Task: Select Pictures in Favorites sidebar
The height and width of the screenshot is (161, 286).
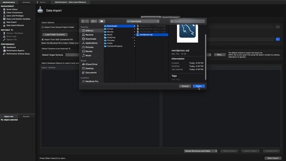Action: coord(89,47)
